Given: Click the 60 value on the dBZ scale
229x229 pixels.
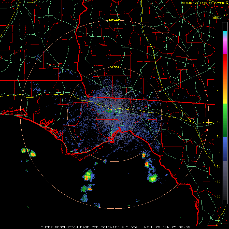Looking at the screenshot, I should point(219,61).
